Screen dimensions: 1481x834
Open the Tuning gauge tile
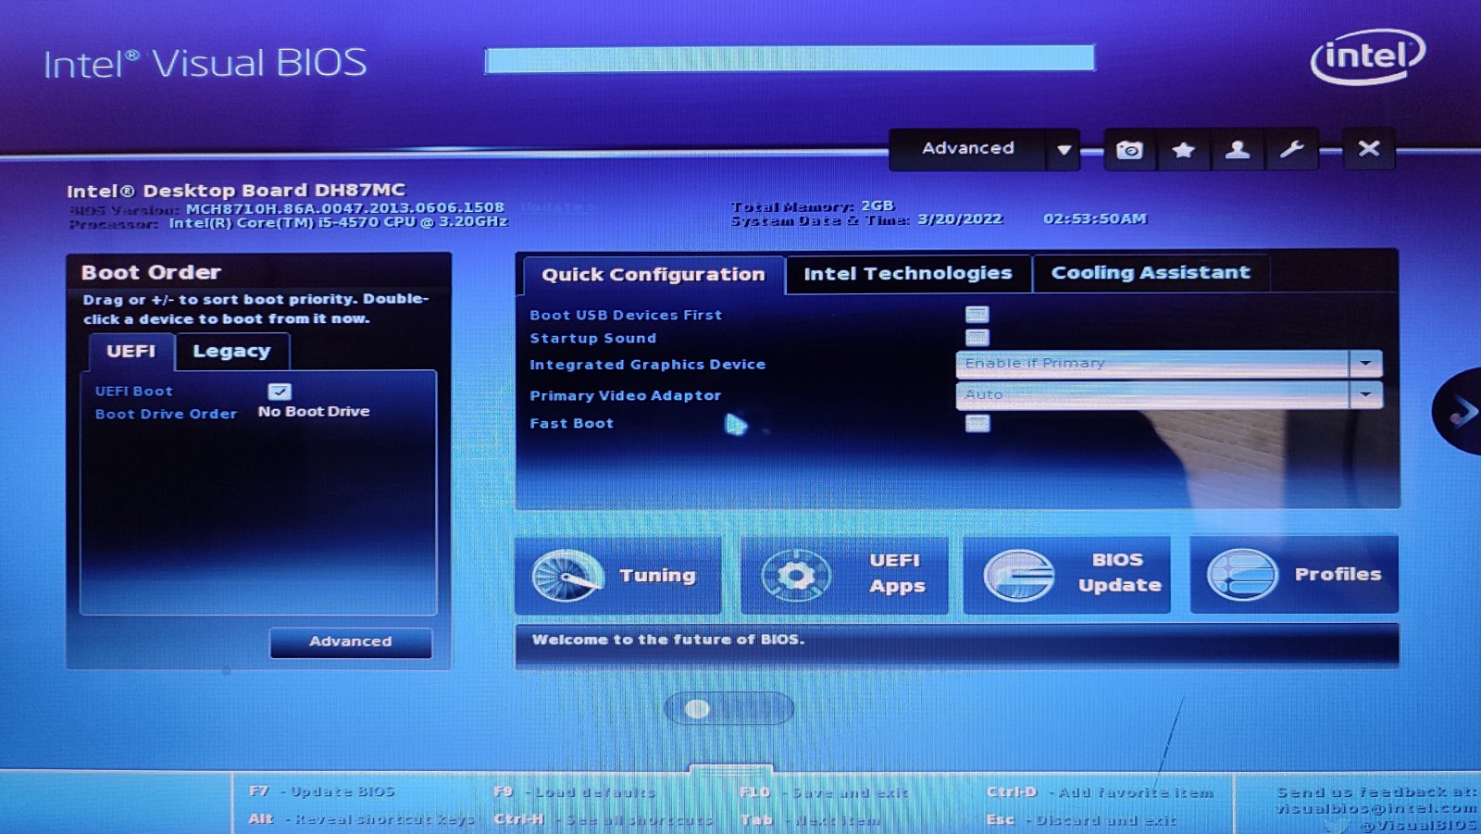point(618,575)
